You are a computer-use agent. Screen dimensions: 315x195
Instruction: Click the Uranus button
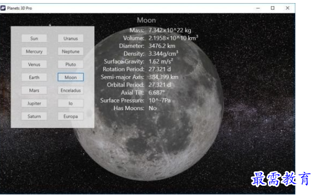(x=71, y=38)
